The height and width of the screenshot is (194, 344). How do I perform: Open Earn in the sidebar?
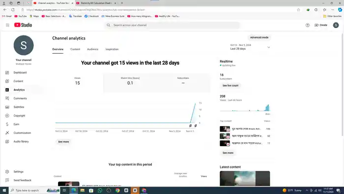tap(16, 124)
